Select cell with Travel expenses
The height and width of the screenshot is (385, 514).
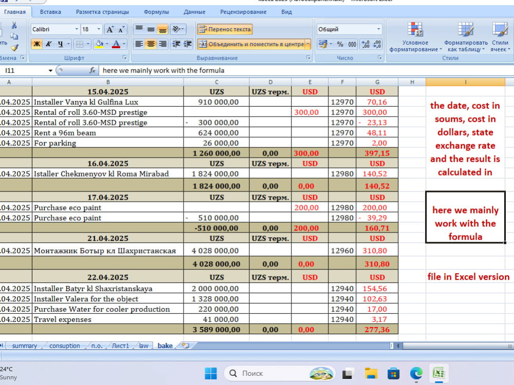tap(108, 319)
